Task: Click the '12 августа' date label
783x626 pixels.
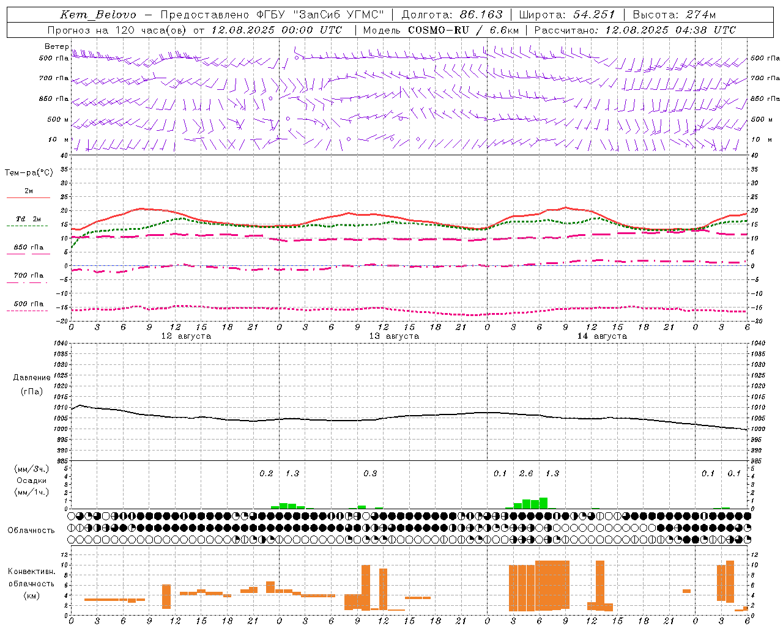Action: click(x=186, y=336)
